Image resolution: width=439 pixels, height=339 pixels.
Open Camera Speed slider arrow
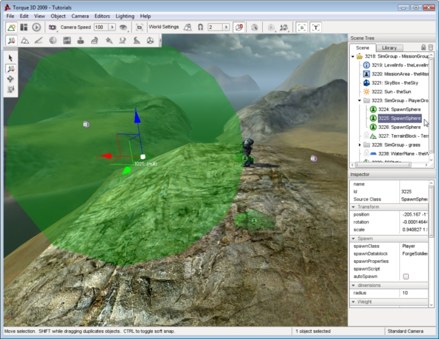[111, 27]
